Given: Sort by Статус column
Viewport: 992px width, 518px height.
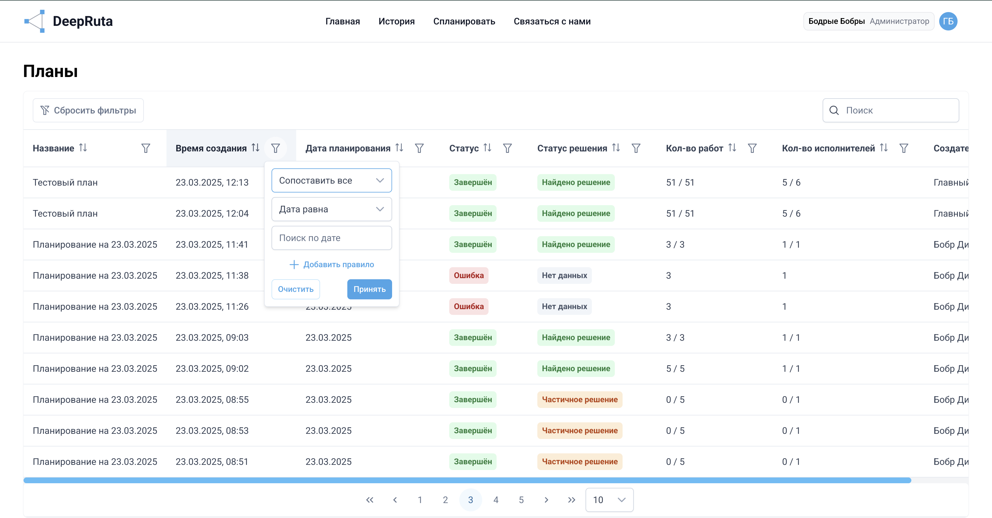Looking at the screenshot, I should pos(487,148).
